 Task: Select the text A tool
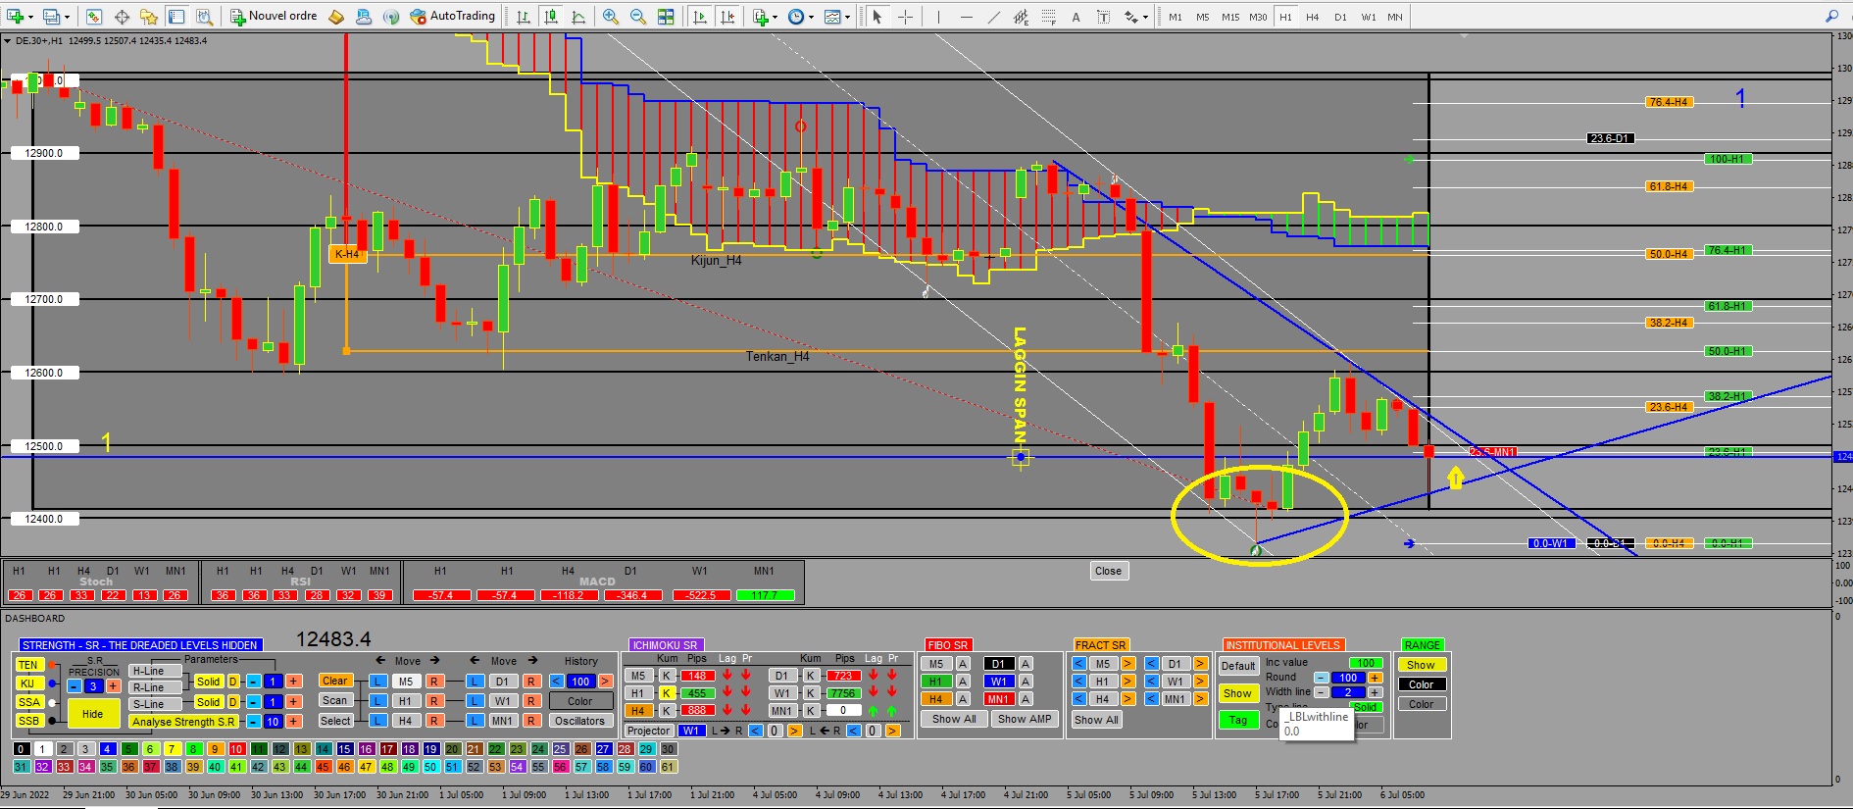tap(1076, 17)
